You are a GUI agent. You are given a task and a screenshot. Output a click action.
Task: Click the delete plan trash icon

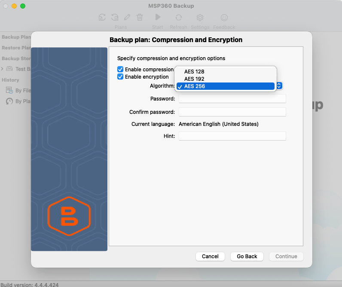coord(140,17)
